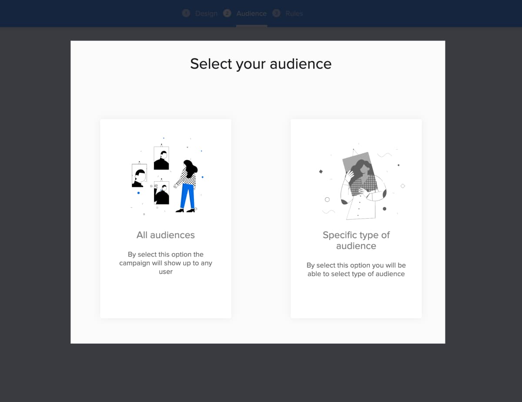
Task: Select the Audience step tab
Action: click(251, 14)
